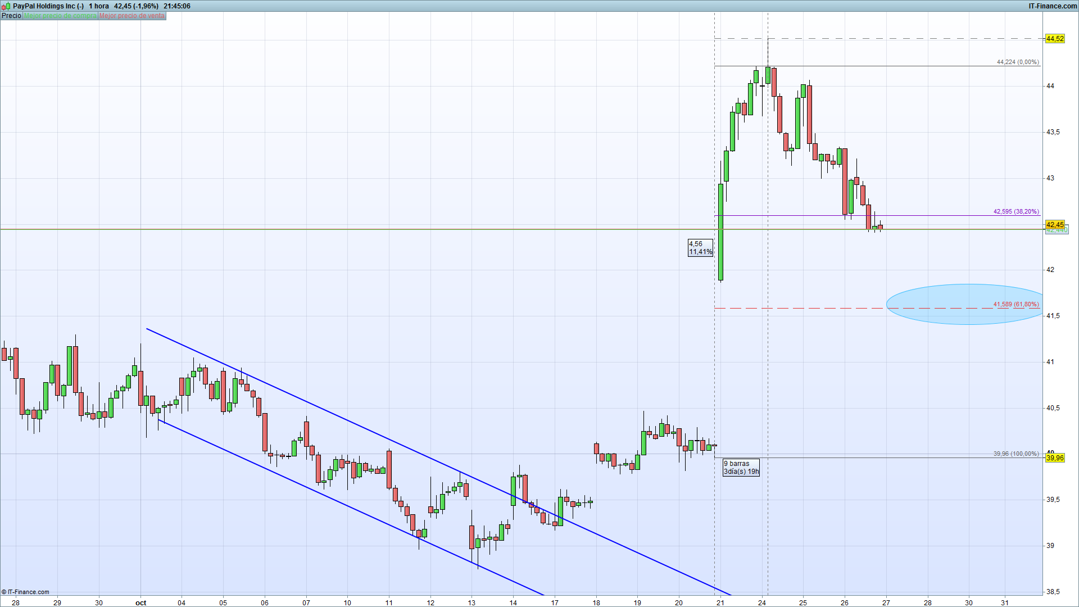Select the Precio label tab

pos(11,16)
